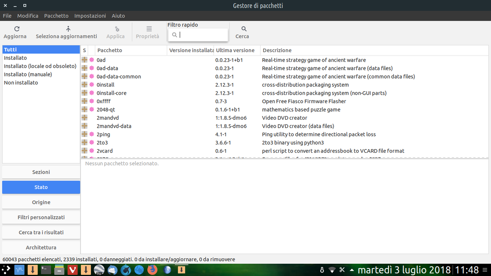491x276 pixels.
Task: Open the Solus applications menu in taskbar
Action: pyautogui.click(x=7, y=269)
